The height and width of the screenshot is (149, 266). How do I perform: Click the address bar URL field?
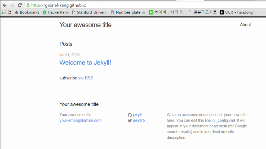tap(129, 5)
